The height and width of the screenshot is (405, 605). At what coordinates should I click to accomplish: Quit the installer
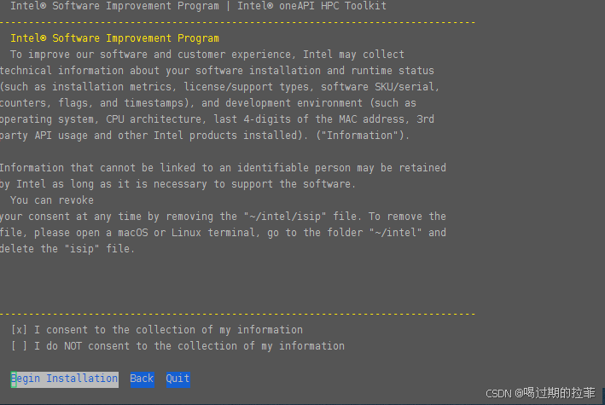(177, 379)
